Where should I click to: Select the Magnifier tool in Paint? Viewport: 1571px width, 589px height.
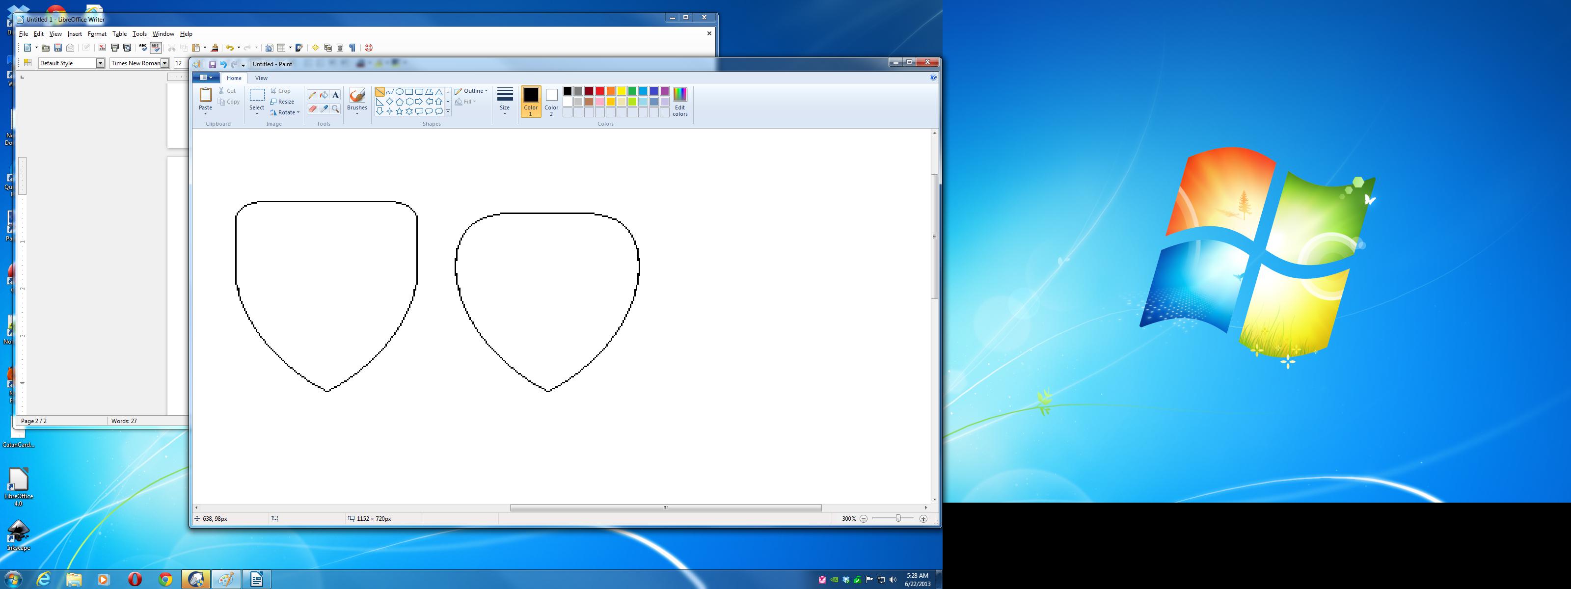(x=335, y=108)
